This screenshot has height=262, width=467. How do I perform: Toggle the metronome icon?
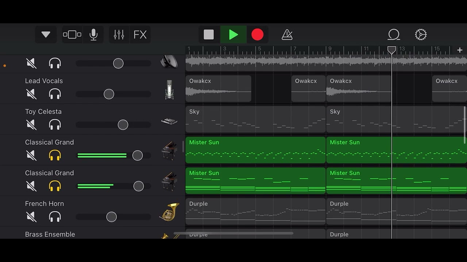click(287, 35)
